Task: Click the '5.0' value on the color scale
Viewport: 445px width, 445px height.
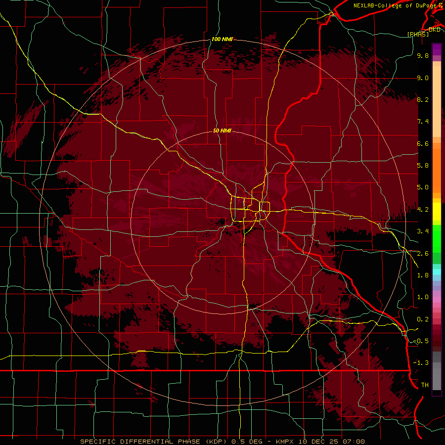Action: click(x=423, y=187)
